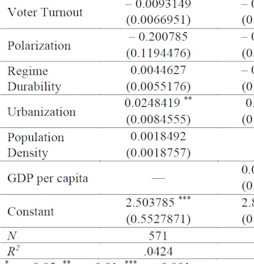Click the R² value .0424
The width and height of the screenshot is (254, 264).
pyautogui.click(x=158, y=251)
